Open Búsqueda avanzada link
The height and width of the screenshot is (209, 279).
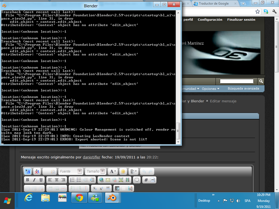[x=243, y=88]
